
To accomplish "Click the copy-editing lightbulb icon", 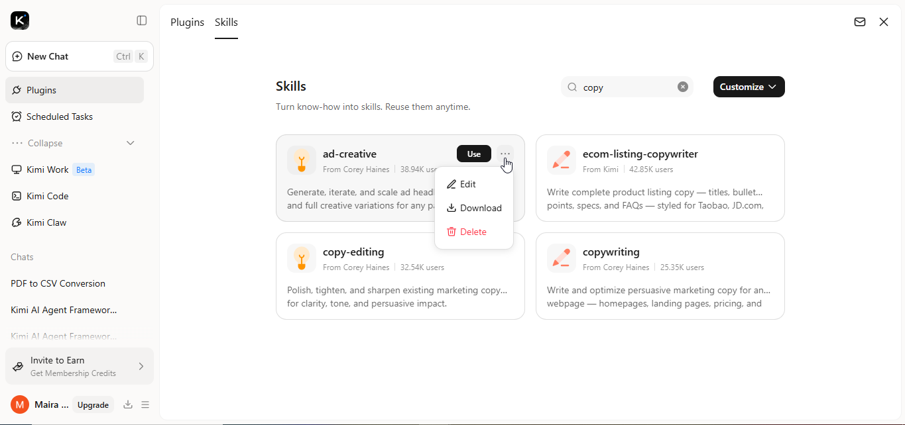I will 302,258.
